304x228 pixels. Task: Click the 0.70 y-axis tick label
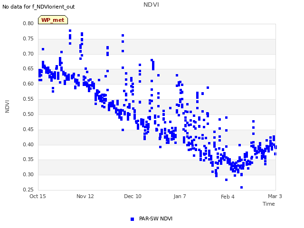28,54
